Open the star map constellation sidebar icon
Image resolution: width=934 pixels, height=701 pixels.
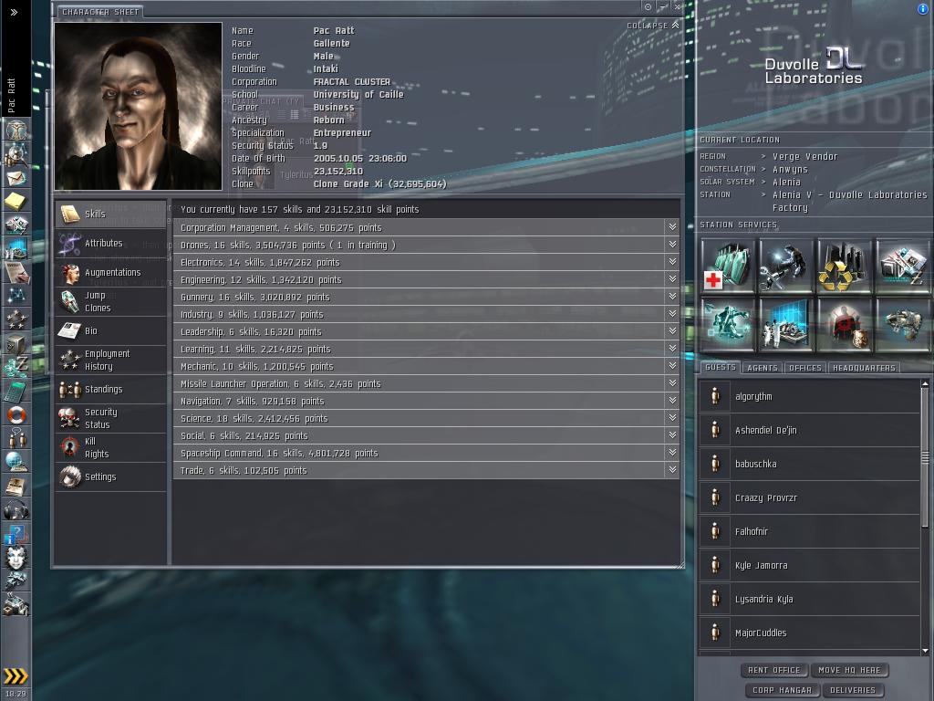[x=16, y=295]
